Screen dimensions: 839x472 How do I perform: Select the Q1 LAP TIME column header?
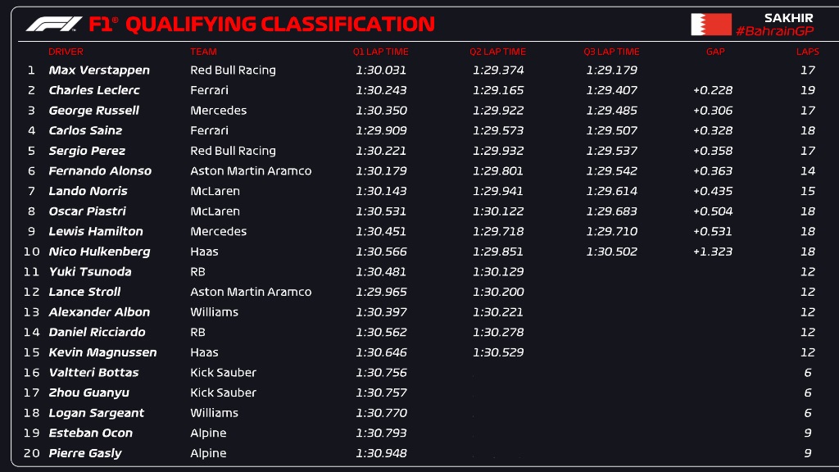tap(380, 52)
